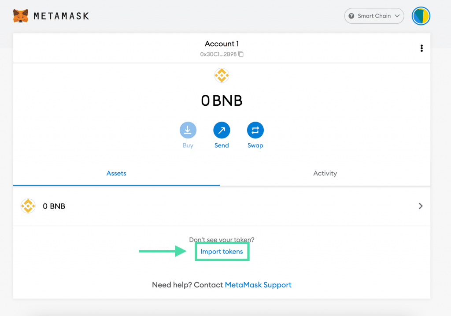Click the Buy download icon button
Screen dimensions: 451x316
[188, 130]
